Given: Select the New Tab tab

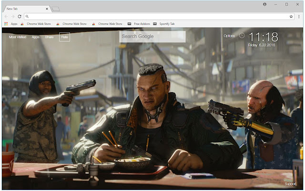Looking at the screenshot, I should [27, 9].
